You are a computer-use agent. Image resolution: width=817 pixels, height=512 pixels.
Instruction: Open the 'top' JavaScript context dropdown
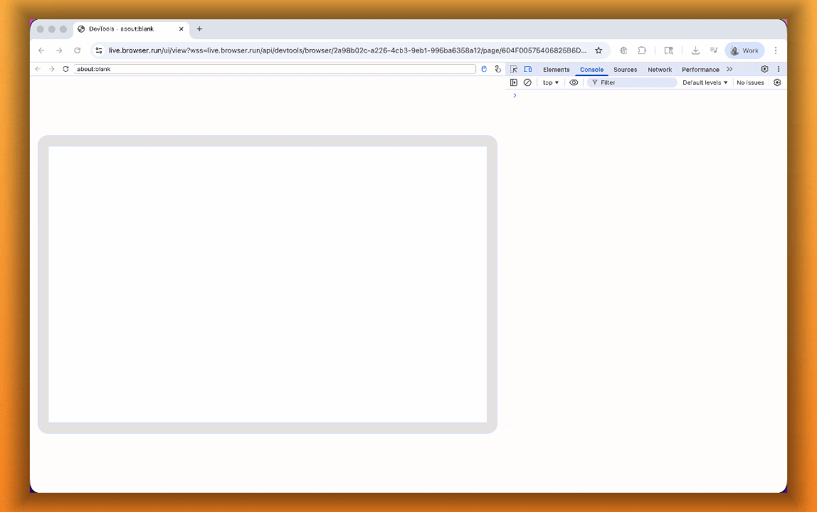click(x=551, y=82)
